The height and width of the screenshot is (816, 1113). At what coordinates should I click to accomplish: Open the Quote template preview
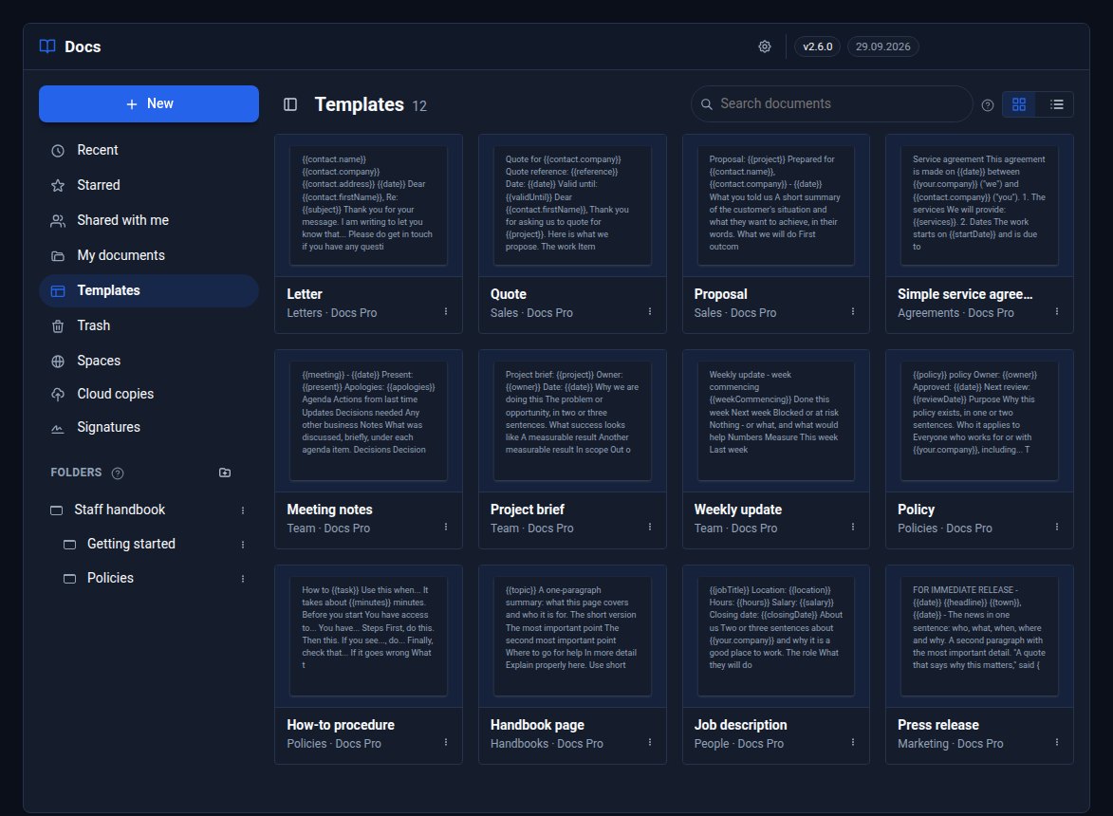pyautogui.click(x=572, y=205)
